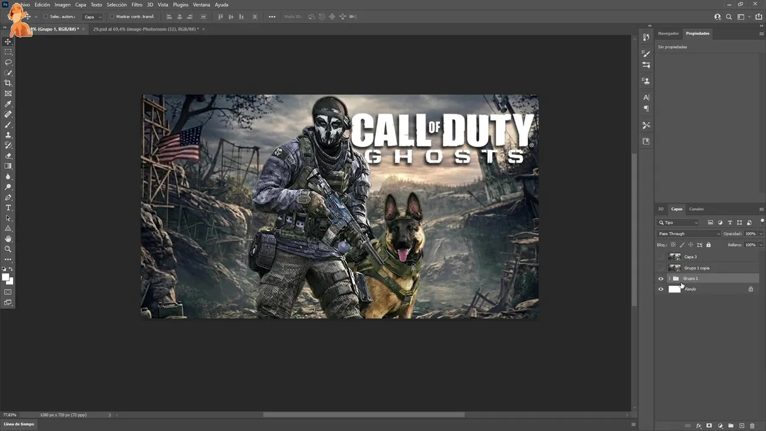Open the Filtro menu

137,5
